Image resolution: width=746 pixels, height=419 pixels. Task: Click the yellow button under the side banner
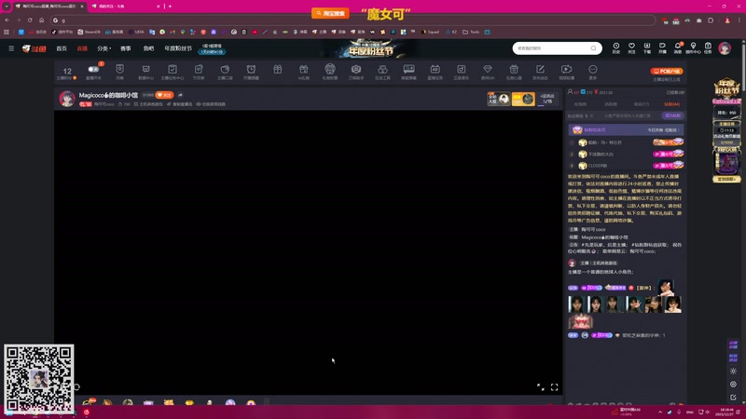(726, 179)
